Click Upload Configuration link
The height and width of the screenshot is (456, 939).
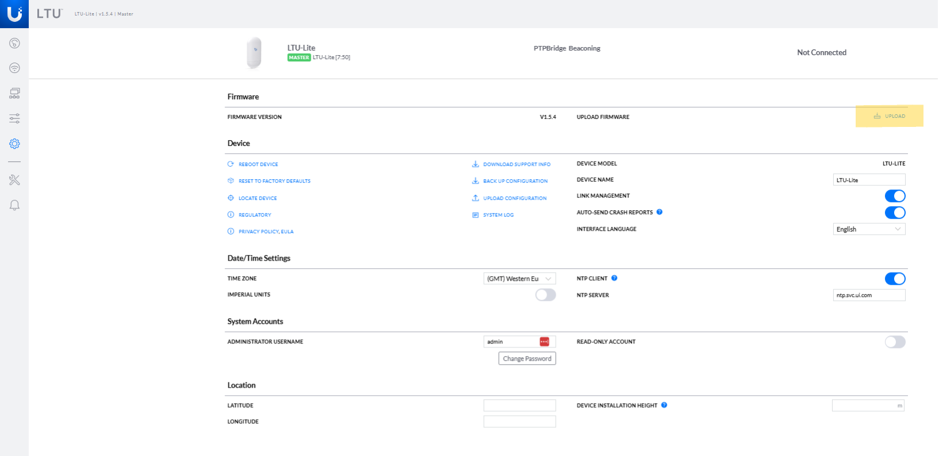tap(515, 198)
